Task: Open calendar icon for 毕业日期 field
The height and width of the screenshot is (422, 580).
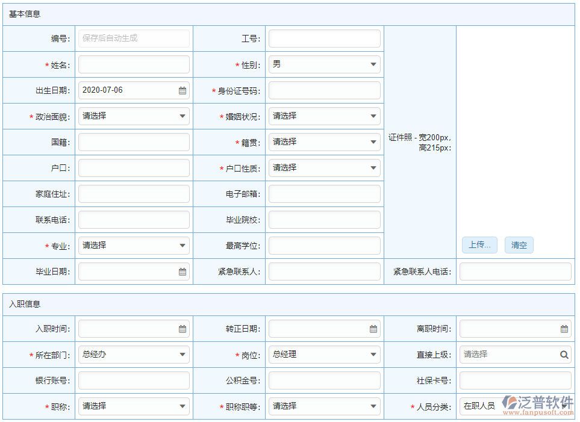Action: (182, 272)
